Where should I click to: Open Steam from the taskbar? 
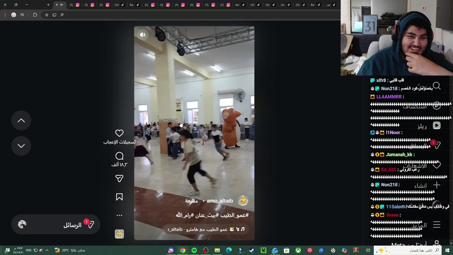click(252, 250)
